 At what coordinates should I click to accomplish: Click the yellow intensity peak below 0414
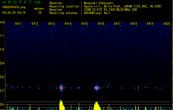(62, 105)
